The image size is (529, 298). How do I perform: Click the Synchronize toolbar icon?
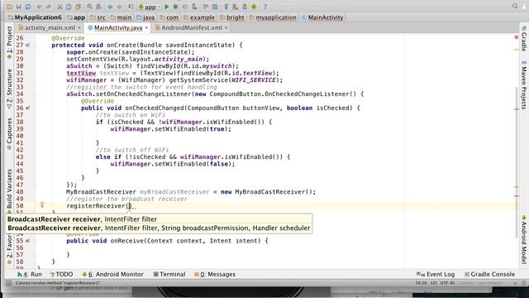point(27,7)
